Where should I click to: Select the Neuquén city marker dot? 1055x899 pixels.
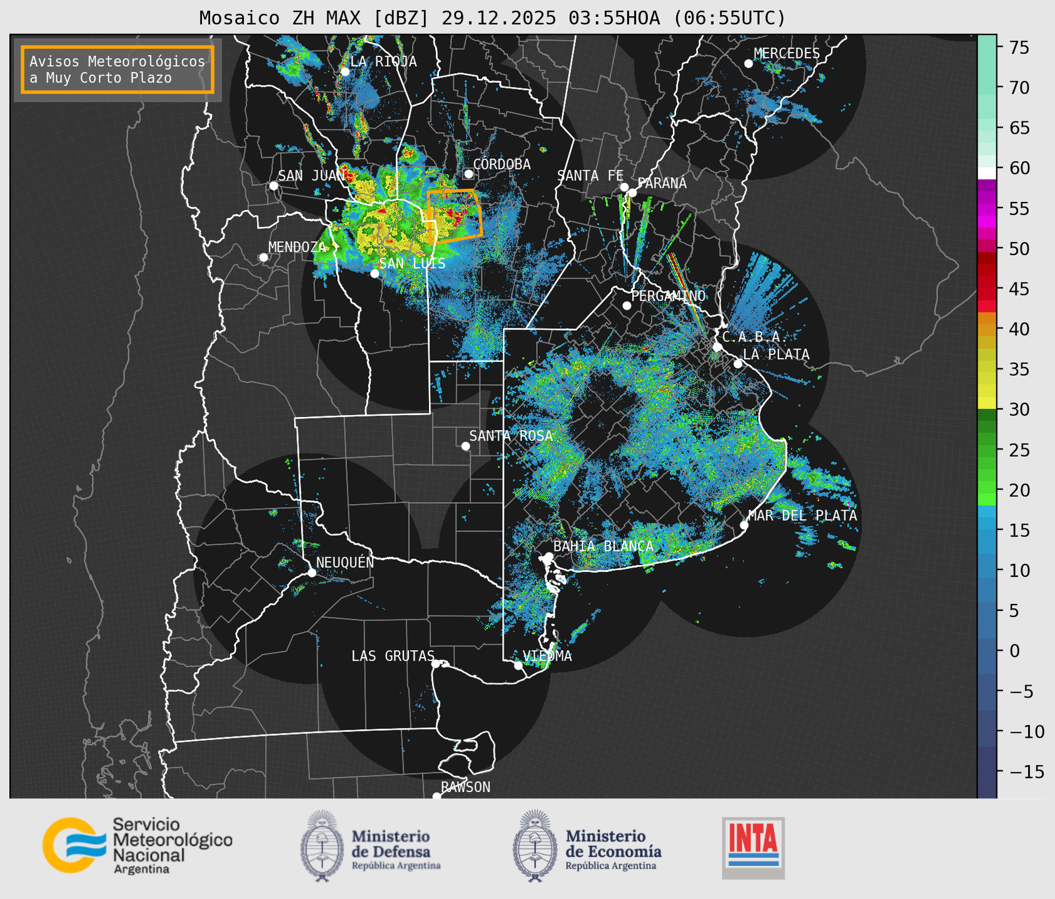[x=311, y=573]
